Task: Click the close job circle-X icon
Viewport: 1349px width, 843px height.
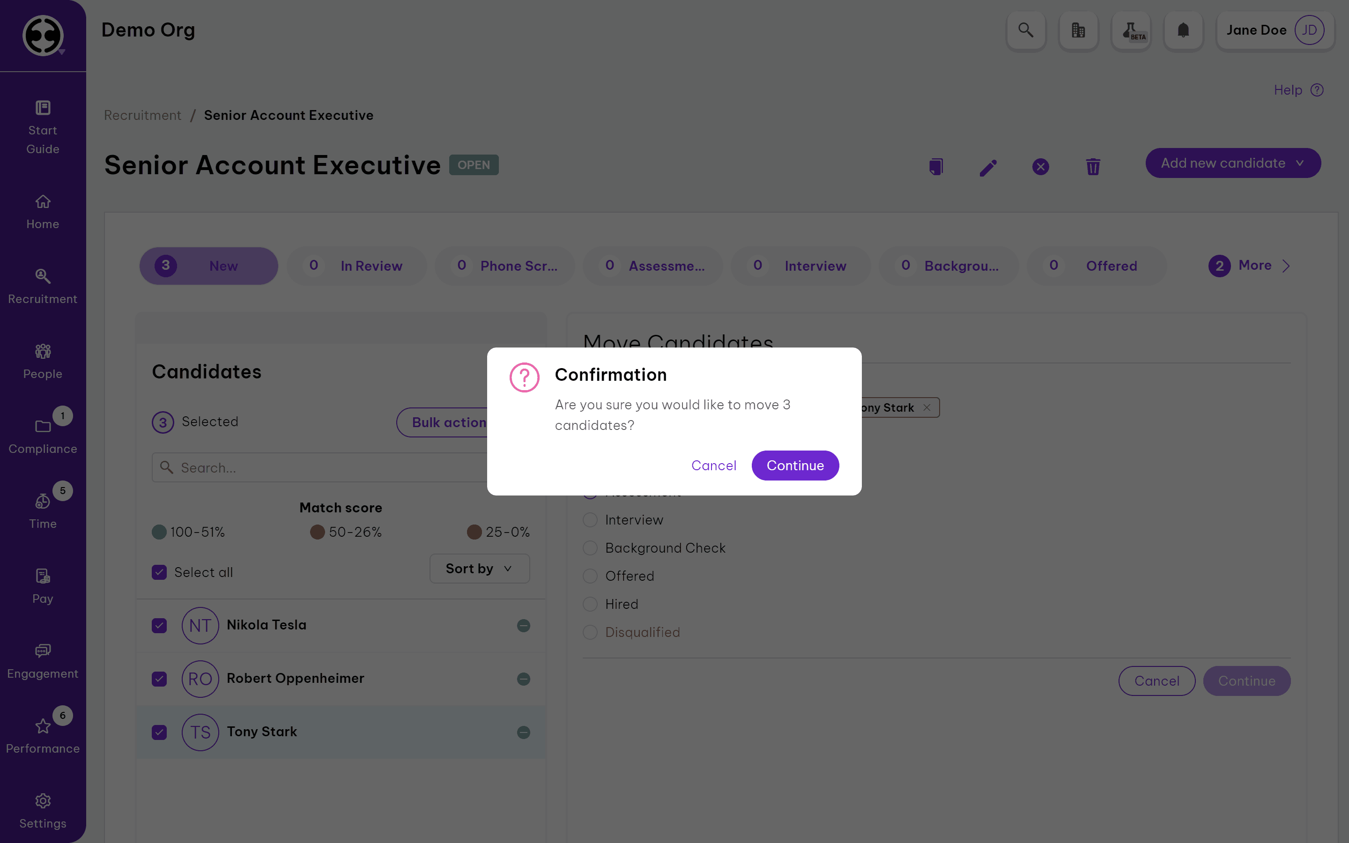Action: [x=1041, y=167]
